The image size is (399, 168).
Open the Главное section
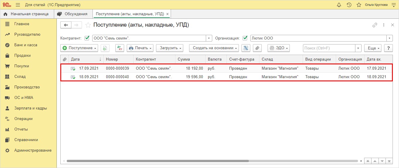point(28,24)
